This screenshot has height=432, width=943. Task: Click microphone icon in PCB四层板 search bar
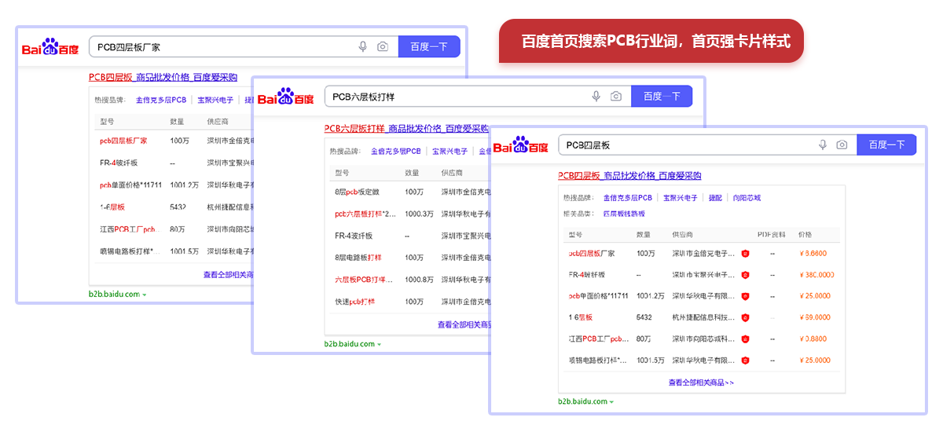click(x=823, y=145)
